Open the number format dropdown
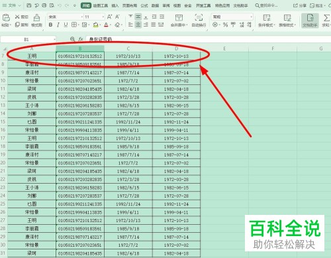The height and width of the screenshot is (258, 331). pos(252,17)
